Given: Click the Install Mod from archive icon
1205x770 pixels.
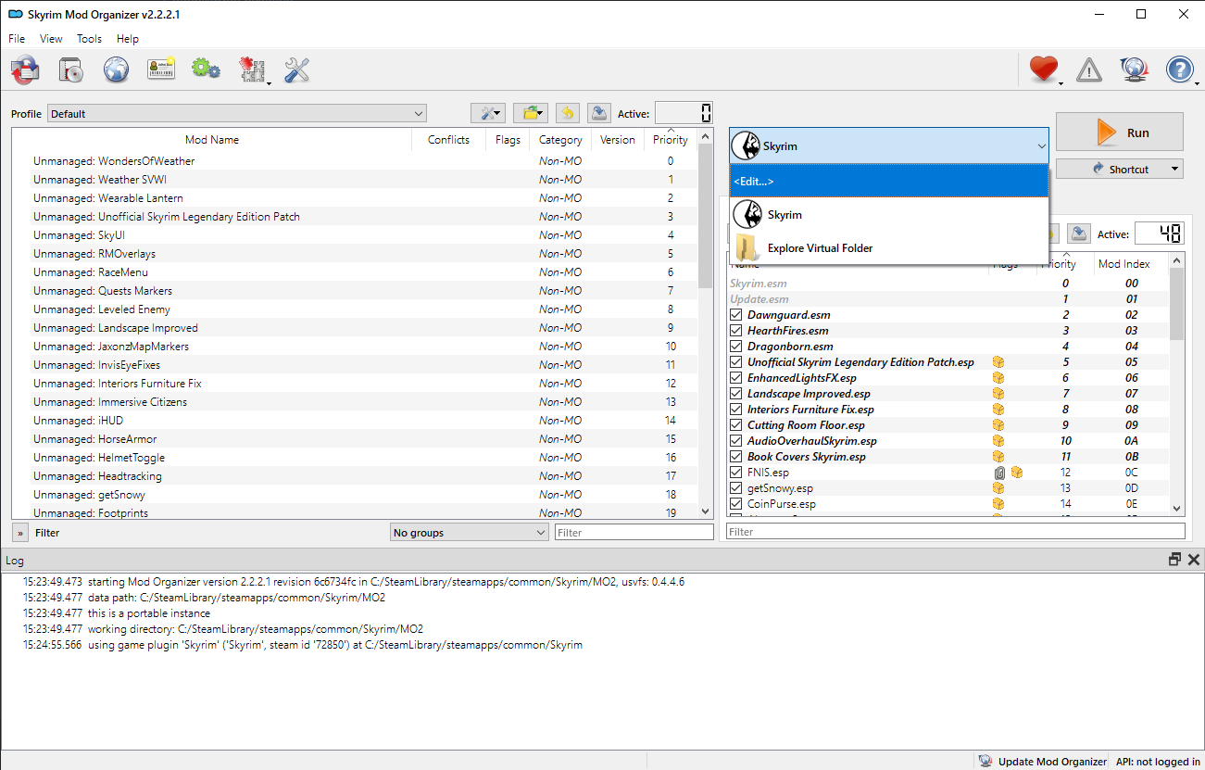Looking at the screenshot, I should [25, 69].
